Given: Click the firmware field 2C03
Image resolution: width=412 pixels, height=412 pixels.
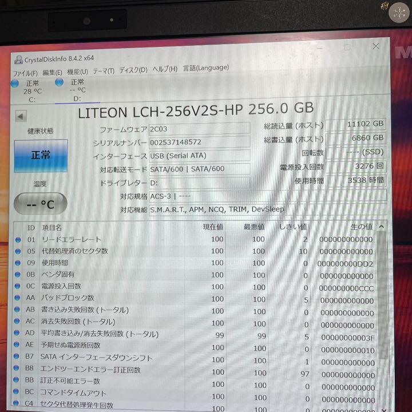Looking at the screenshot, I should (200, 129).
